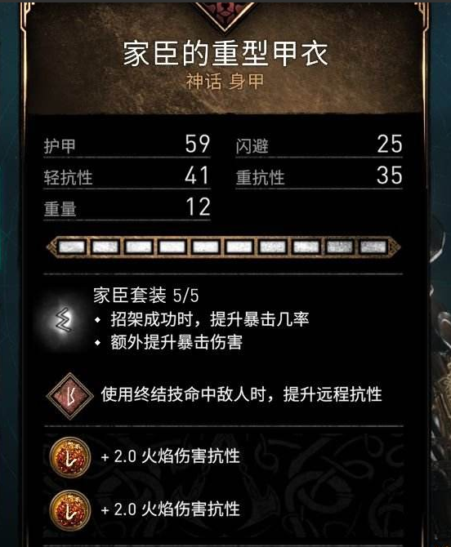Screen dimensions: 451x547
Task: Click the 重抗性 stat value 35
Action: (390, 176)
